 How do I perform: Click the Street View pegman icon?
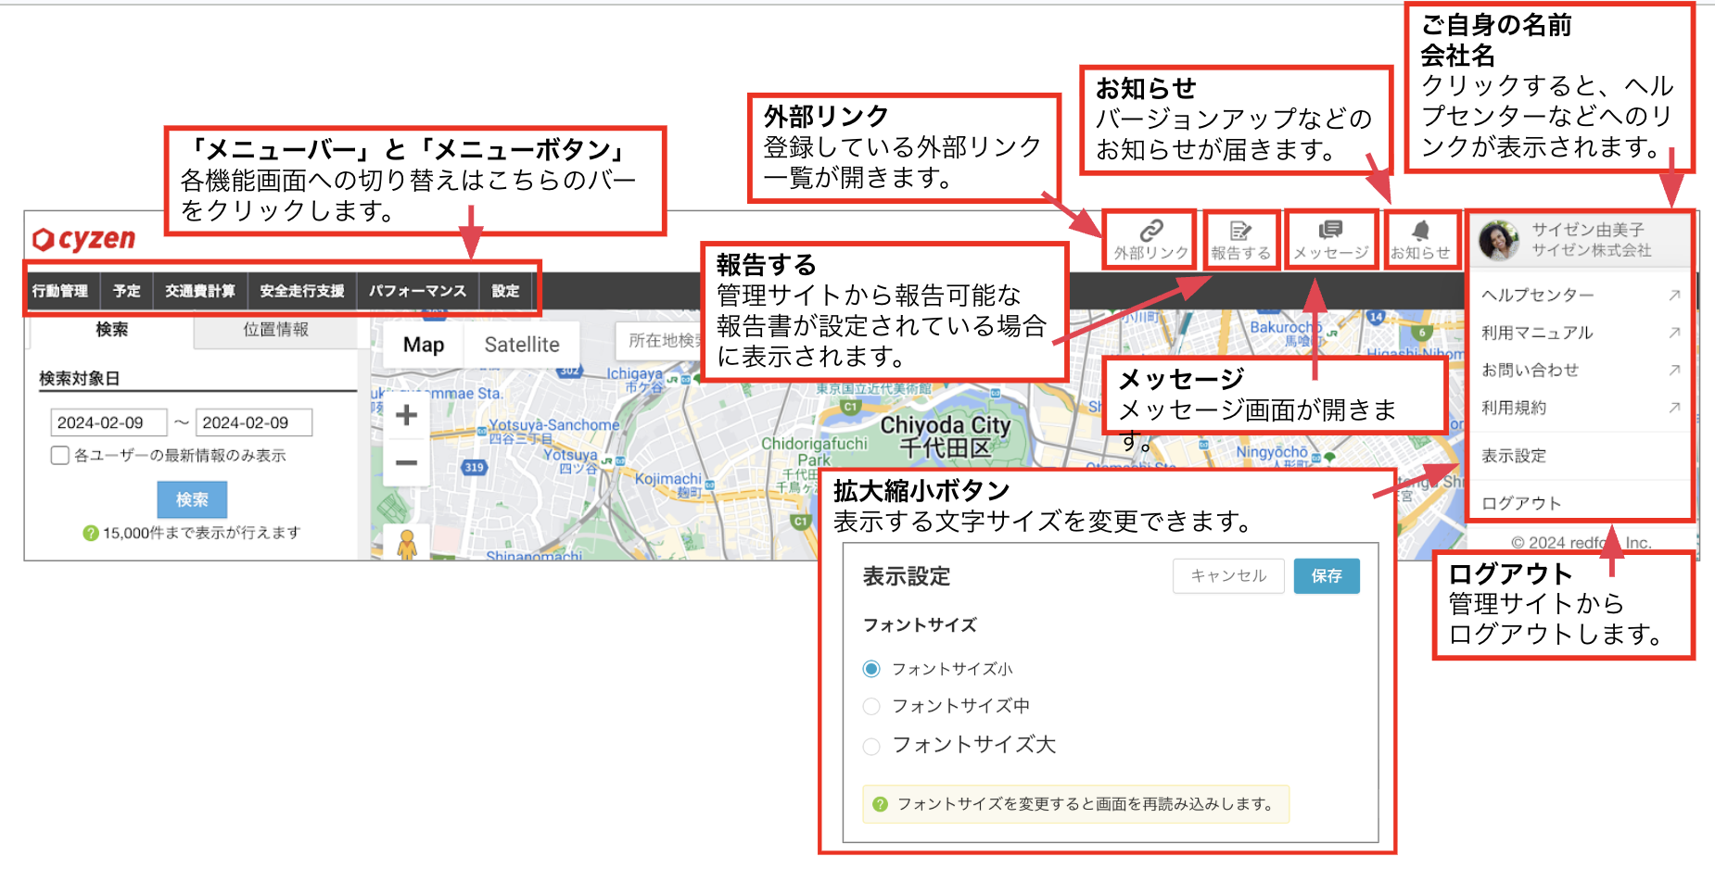(407, 544)
